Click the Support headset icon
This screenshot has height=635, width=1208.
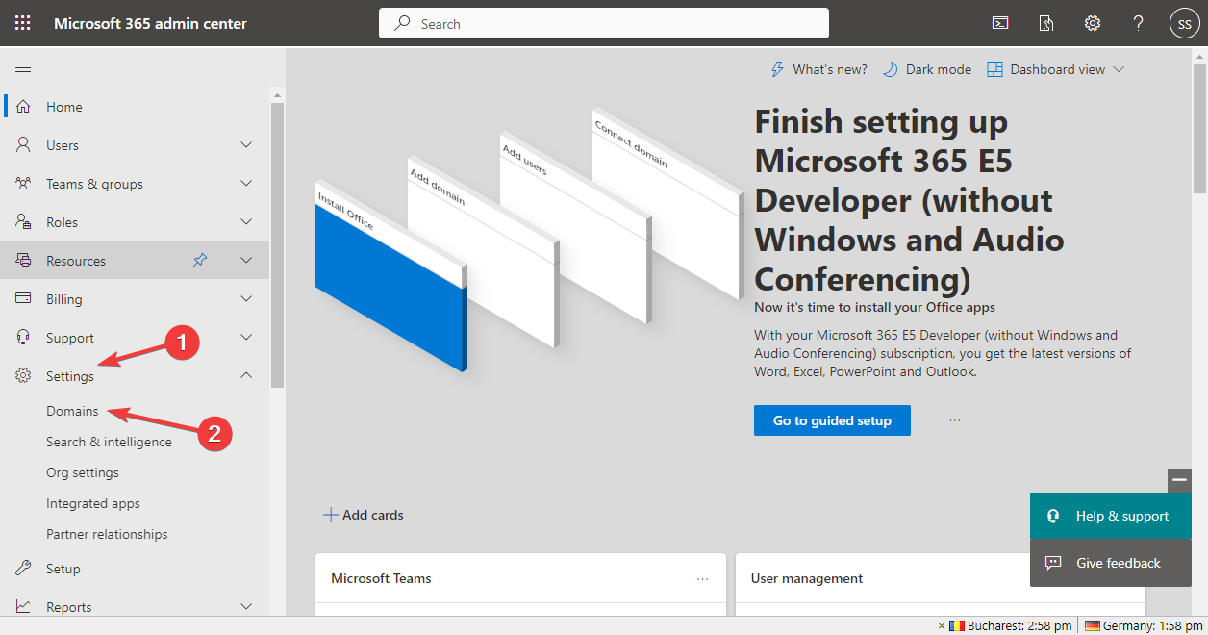click(x=23, y=338)
